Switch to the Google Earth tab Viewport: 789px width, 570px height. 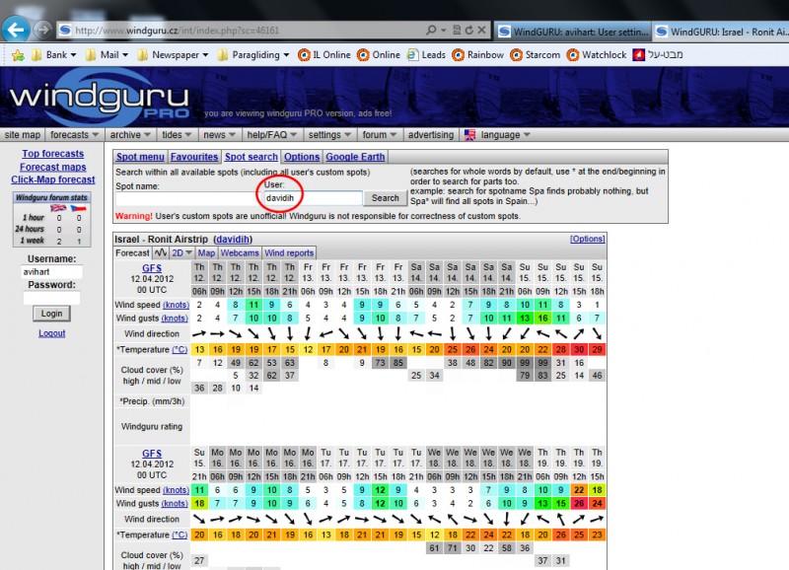point(355,157)
